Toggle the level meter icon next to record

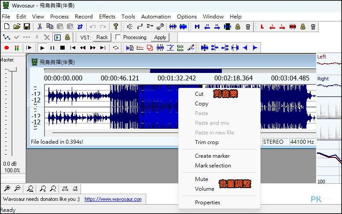pos(17,47)
